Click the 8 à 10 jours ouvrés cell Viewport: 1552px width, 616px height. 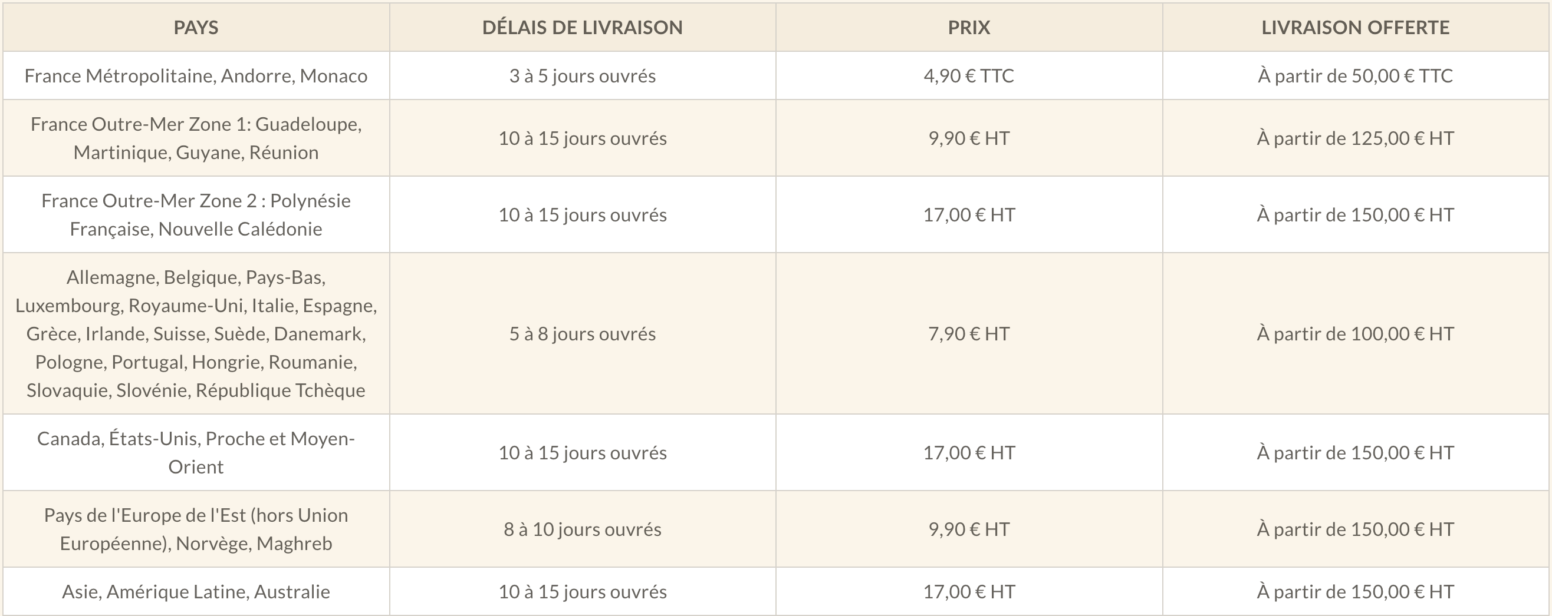(582, 529)
